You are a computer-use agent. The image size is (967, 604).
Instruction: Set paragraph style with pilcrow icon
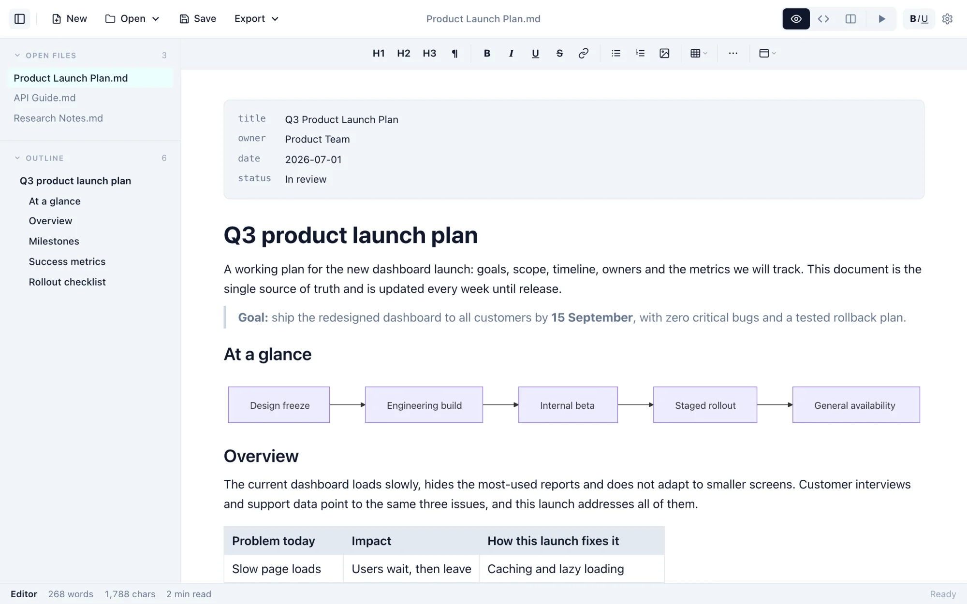click(454, 53)
